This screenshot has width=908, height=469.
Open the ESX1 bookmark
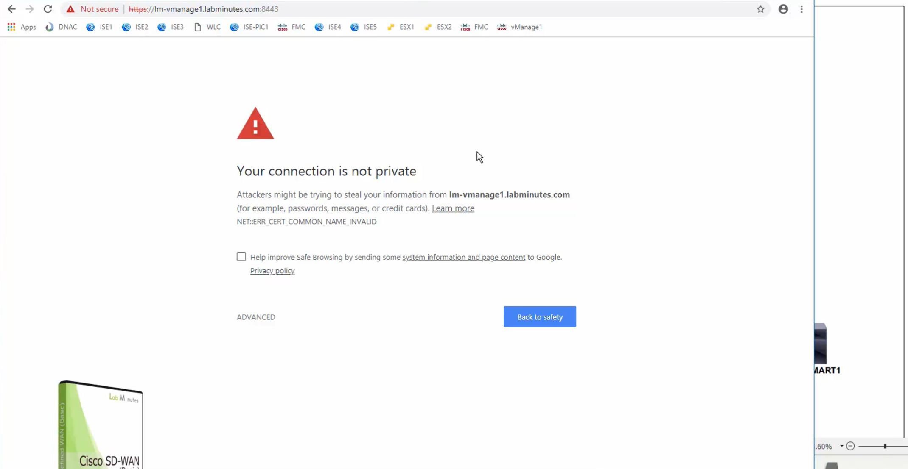401,27
